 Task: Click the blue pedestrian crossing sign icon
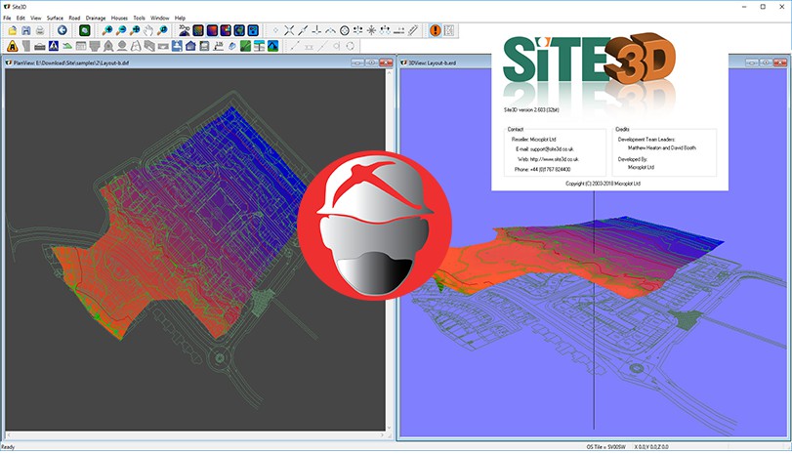54,47
